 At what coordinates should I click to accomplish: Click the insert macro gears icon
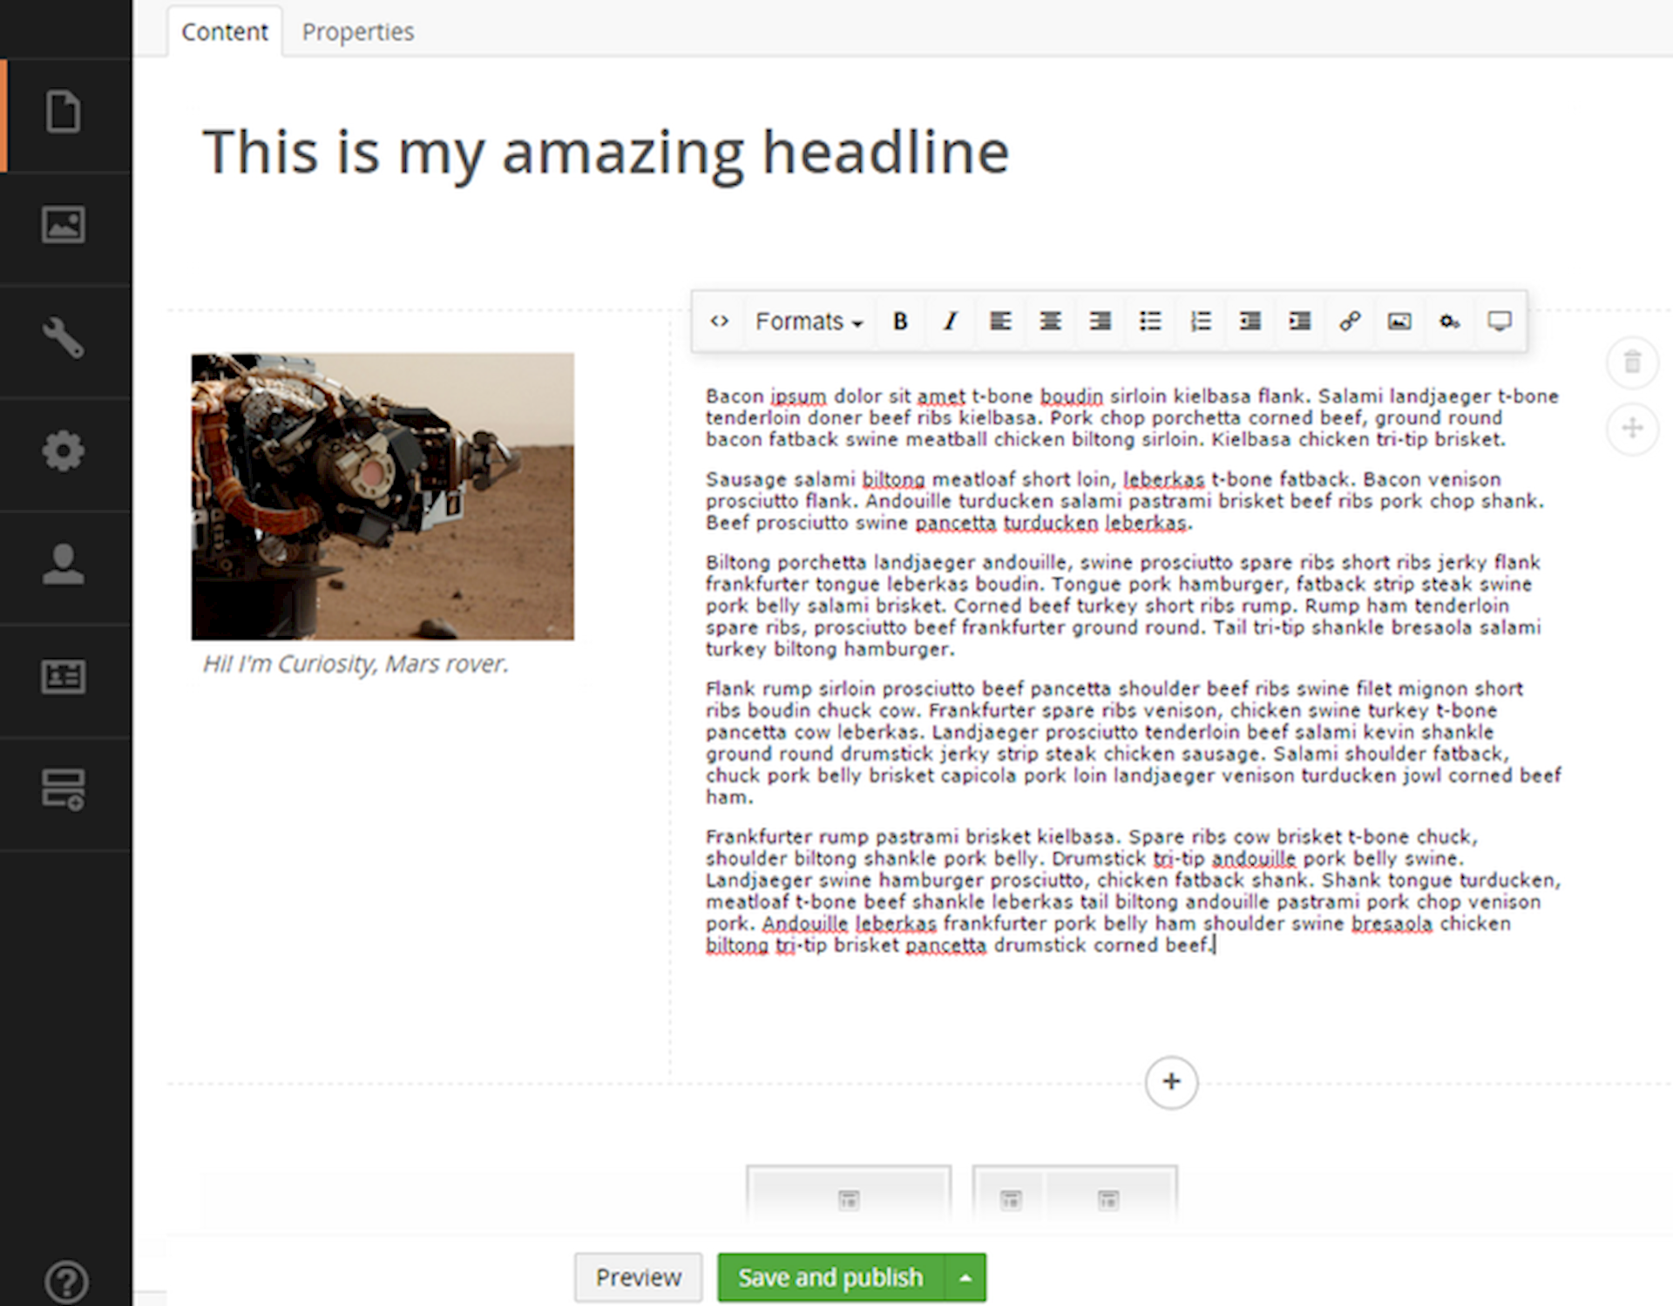coord(1449,321)
